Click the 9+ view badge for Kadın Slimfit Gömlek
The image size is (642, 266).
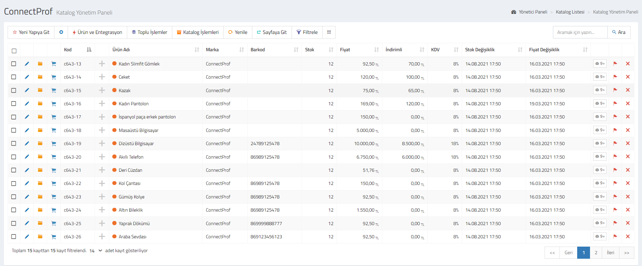(x=600, y=64)
